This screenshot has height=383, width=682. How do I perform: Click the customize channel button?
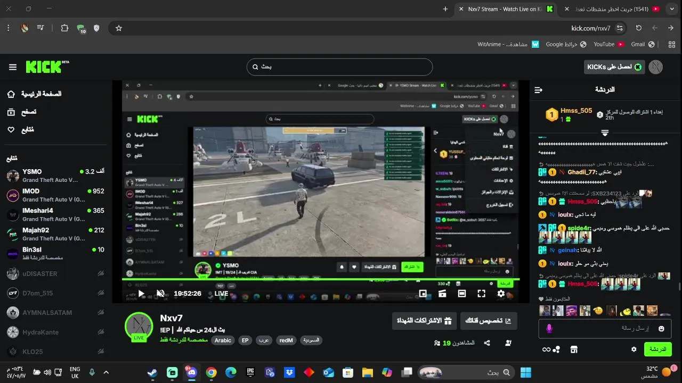tap(488, 321)
